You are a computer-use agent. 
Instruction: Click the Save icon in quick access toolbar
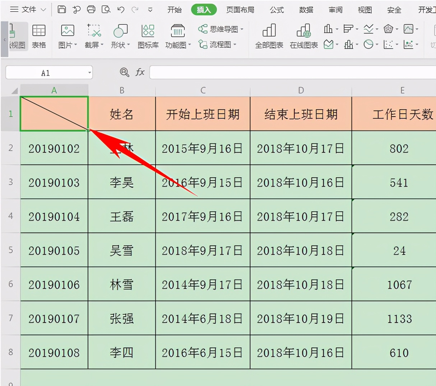click(x=62, y=10)
